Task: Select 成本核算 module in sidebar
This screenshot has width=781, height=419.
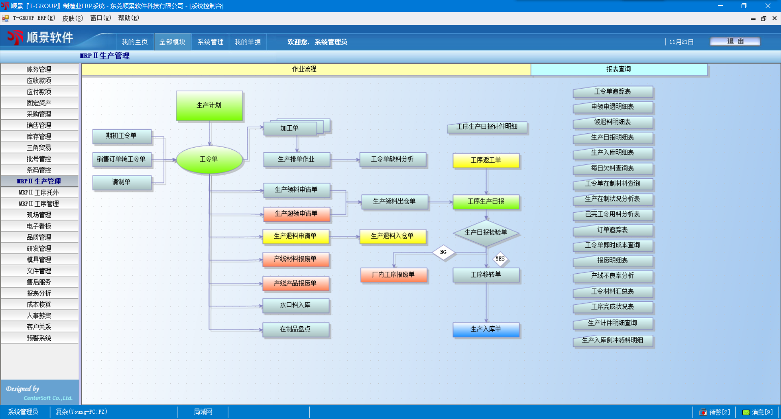Action: coord(39,305)
